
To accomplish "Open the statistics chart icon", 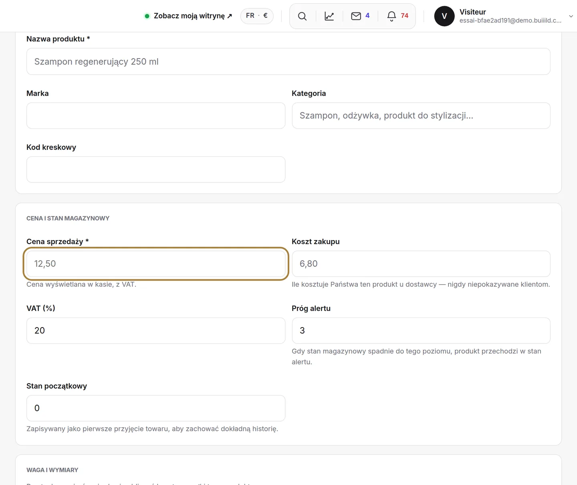I will coord(329,16).
